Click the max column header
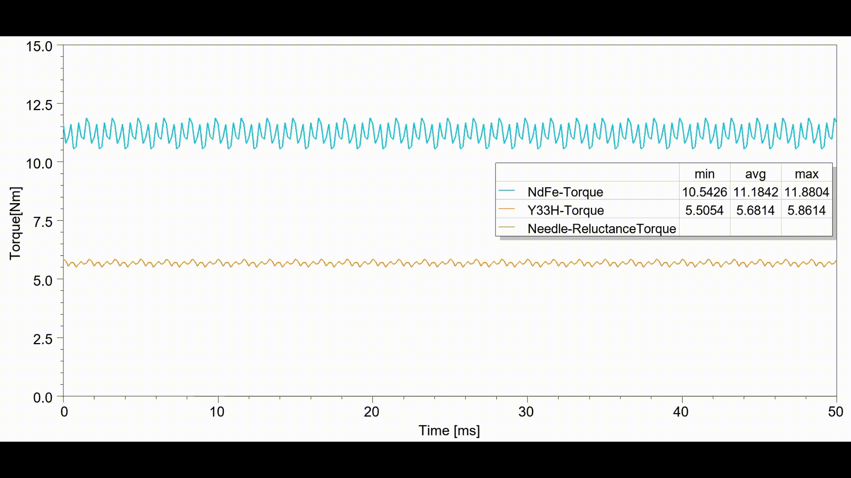This screenshot has height=478, width=851. (x=806, y=174)
